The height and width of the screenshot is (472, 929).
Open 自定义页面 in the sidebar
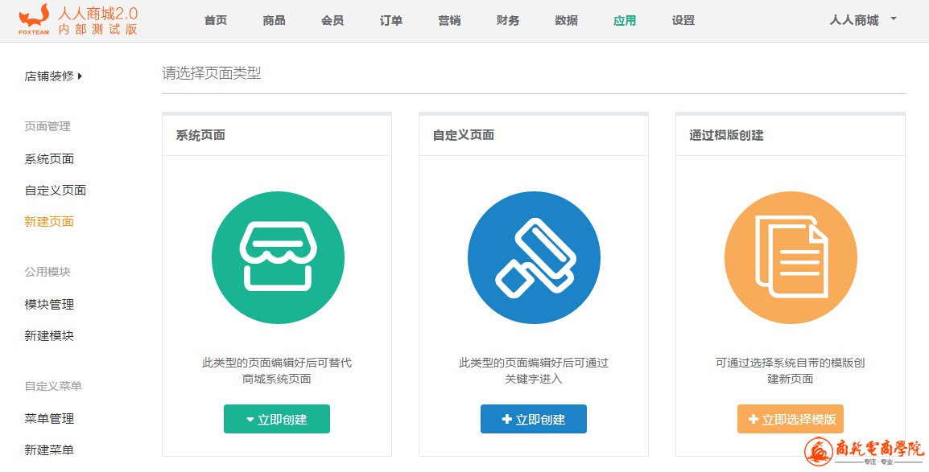click(x=55, y=190)
